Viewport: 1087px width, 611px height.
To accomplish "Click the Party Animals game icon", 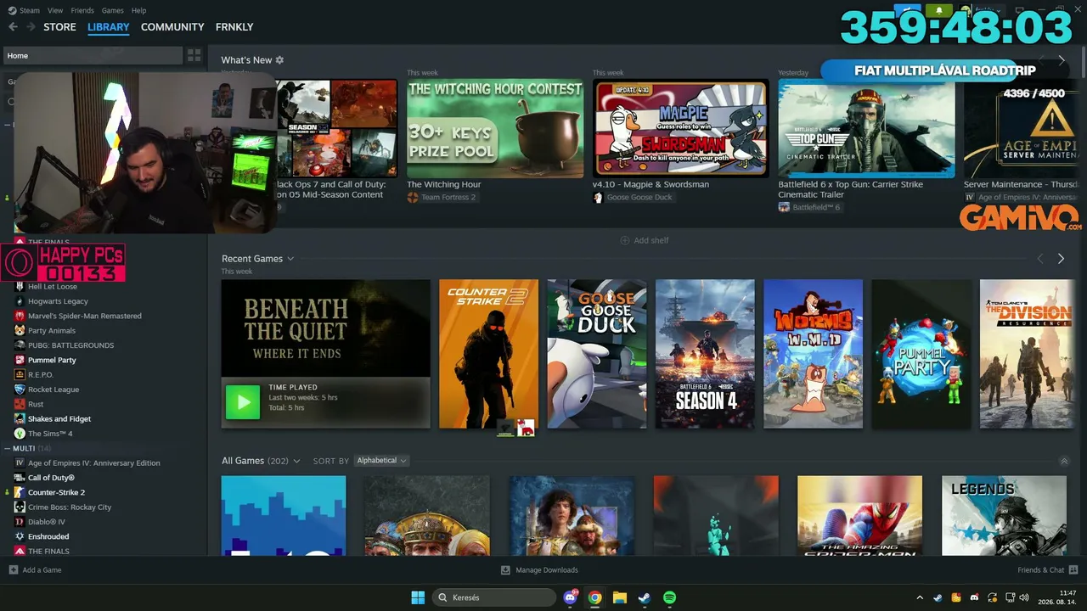I will tap(20, 331).
